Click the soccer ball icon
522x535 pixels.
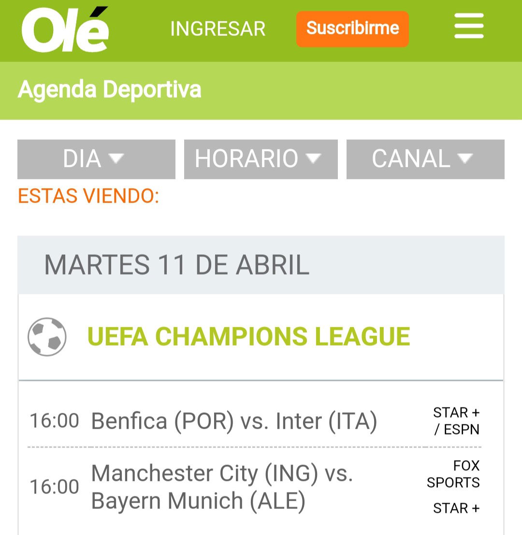point(47,337)
